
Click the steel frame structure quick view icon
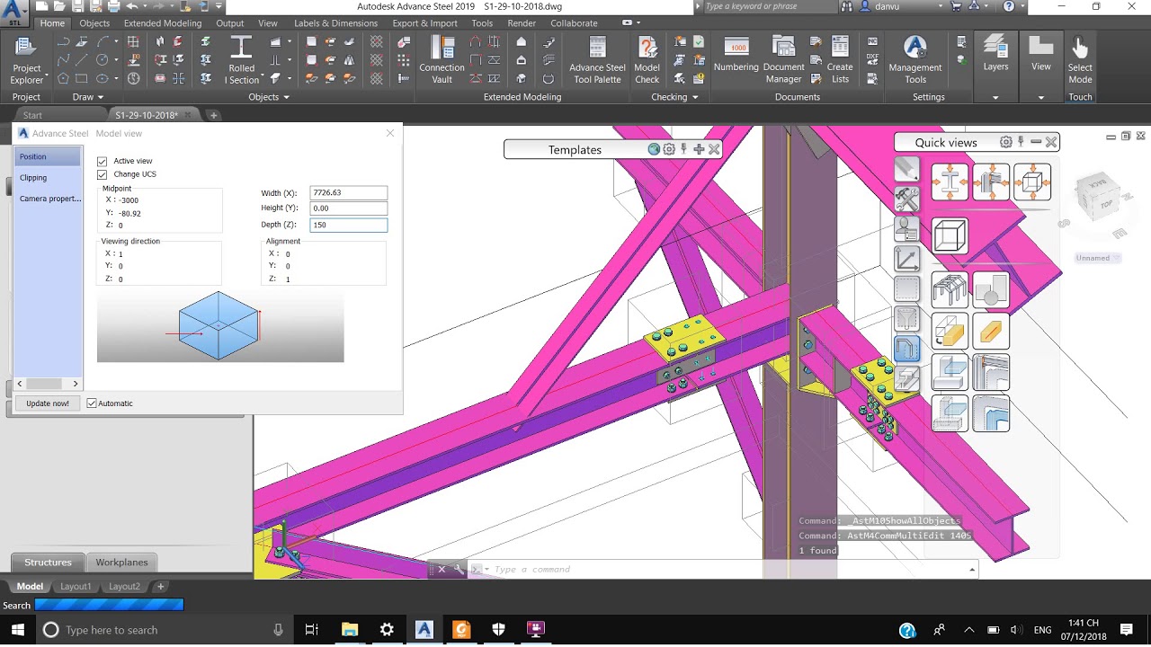950,290
